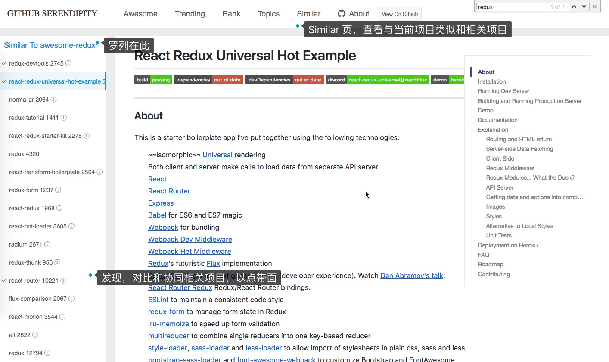The width and height of the screenshot is (609, 362).
Task: Click the info icon beside react-router 10221
Action: click(63, 281)
